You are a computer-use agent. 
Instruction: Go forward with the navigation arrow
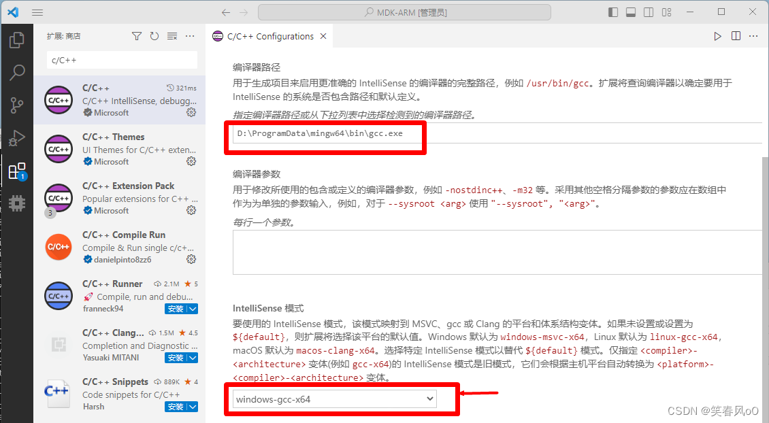point(244,12)
